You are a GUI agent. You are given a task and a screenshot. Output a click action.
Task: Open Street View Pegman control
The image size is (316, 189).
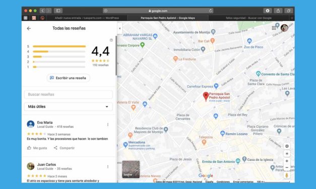[x=287, y=175]
